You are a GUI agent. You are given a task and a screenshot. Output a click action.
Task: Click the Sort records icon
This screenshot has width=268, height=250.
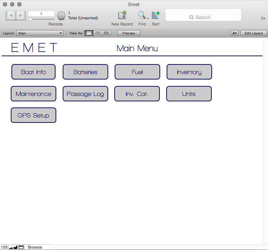[x=156, y=15]
